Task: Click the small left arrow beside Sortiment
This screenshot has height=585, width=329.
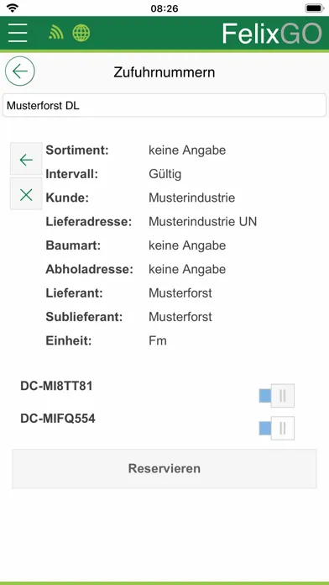Action: (26, 160)
